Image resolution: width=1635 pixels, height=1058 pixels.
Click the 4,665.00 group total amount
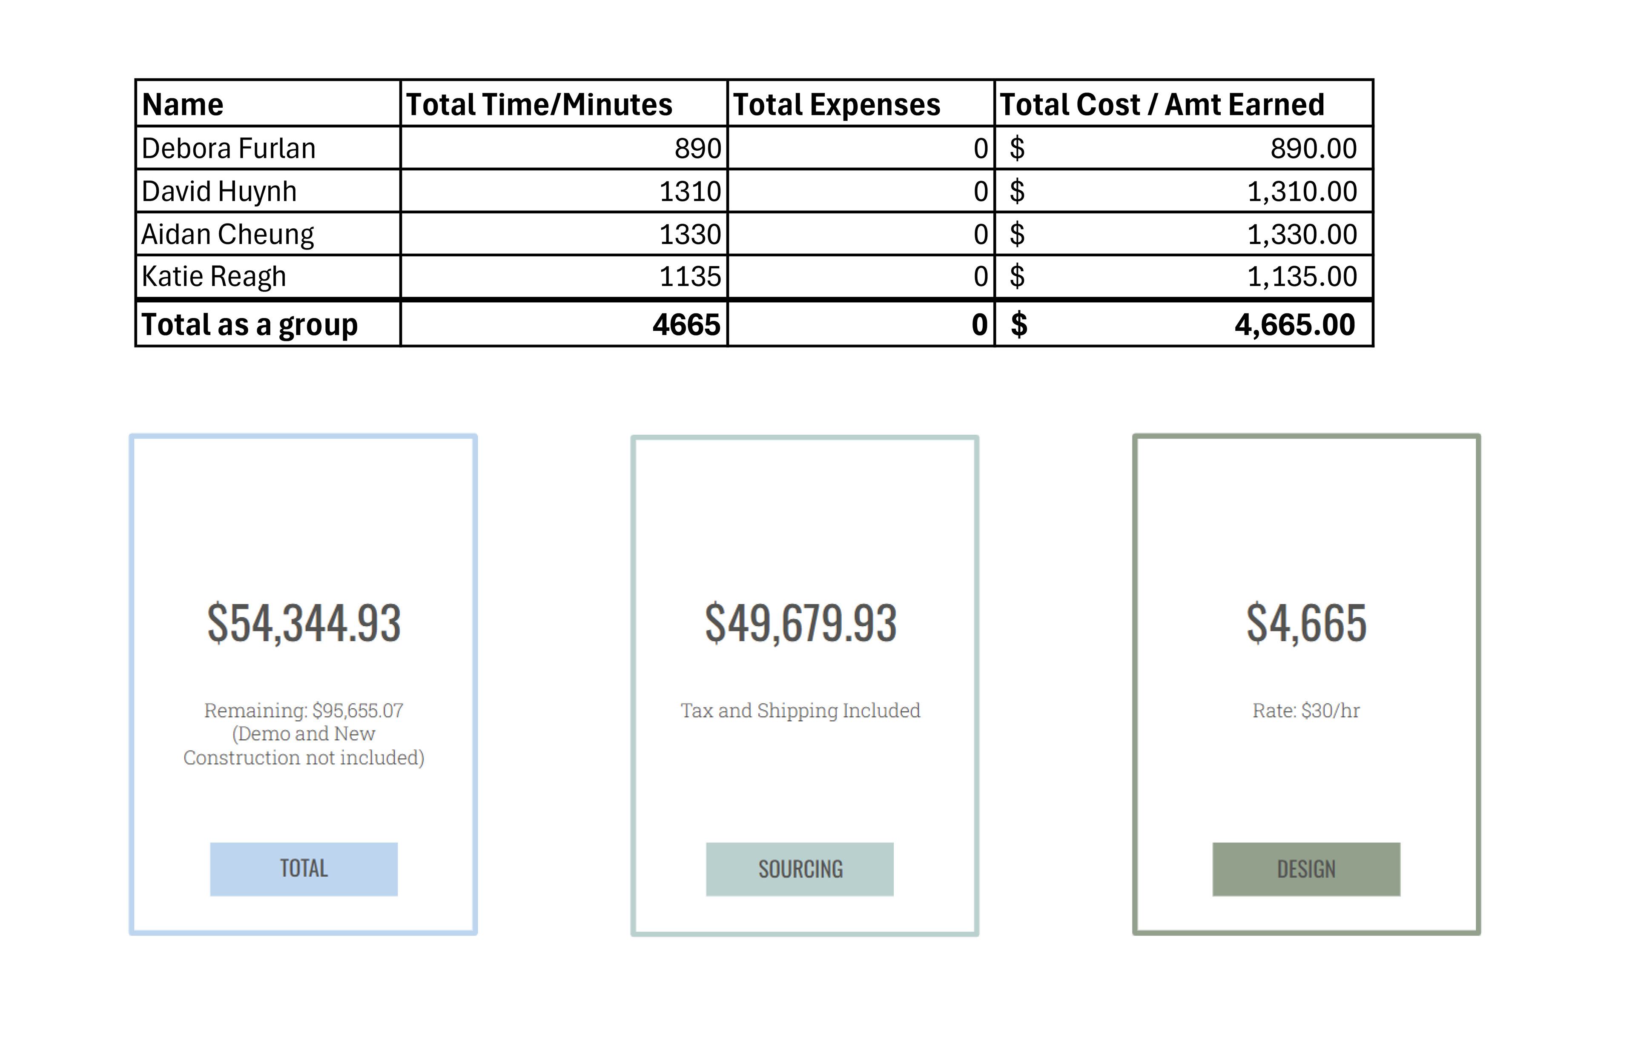point(1184,324)
